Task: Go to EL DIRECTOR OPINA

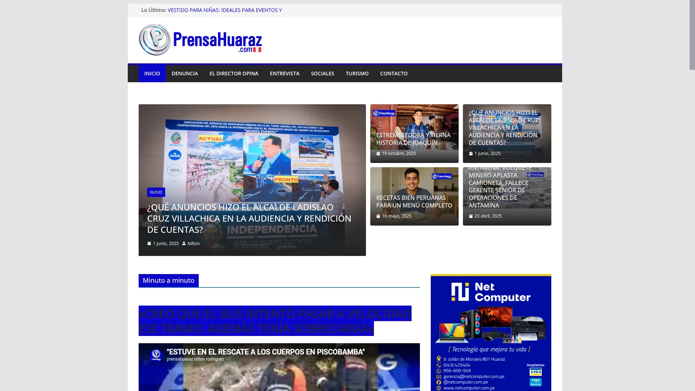Action: coord(234,73)
